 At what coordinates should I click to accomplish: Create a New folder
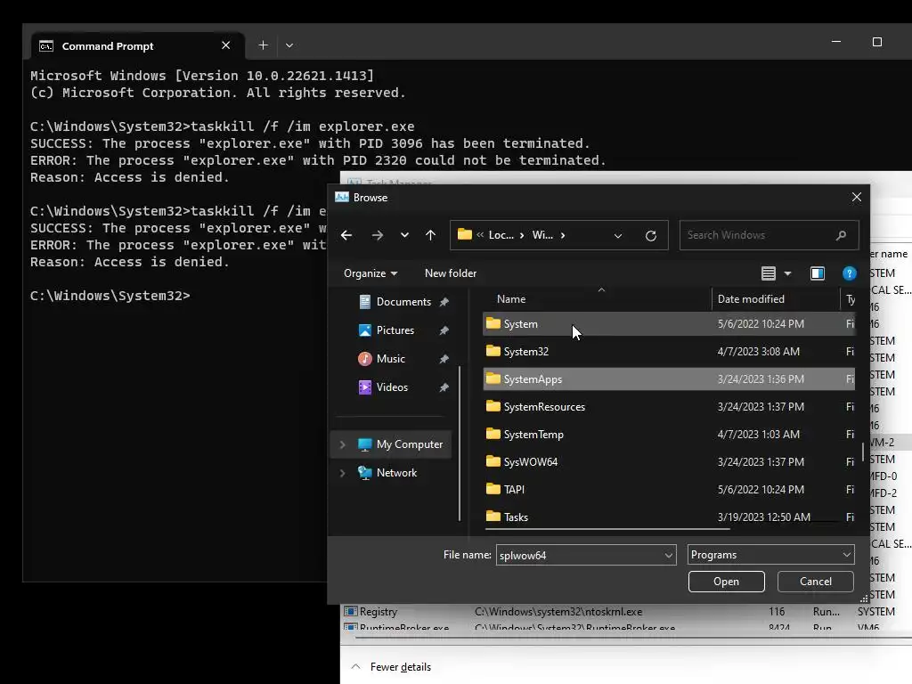pyautogui.click(x=451, y=273)
